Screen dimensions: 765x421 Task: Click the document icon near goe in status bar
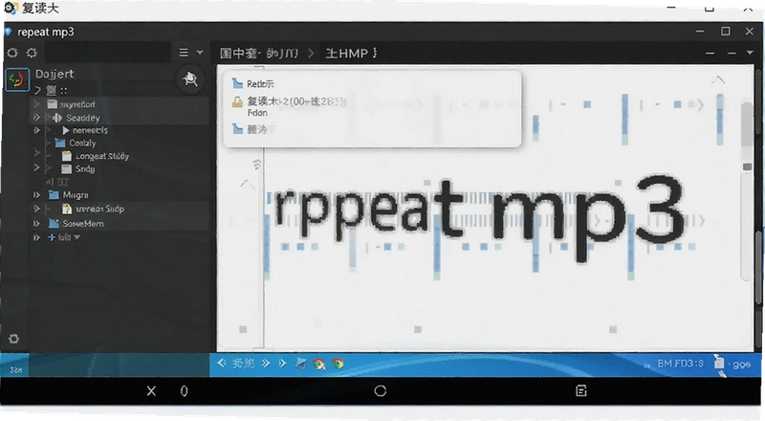coord(719,362)
